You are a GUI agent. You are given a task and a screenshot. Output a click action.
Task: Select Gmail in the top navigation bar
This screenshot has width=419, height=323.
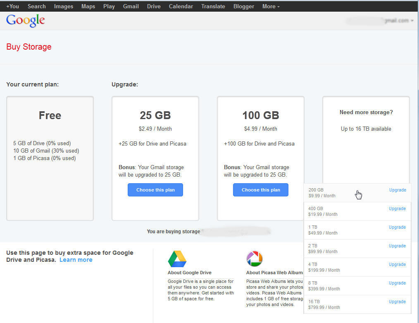pos(131,6)
